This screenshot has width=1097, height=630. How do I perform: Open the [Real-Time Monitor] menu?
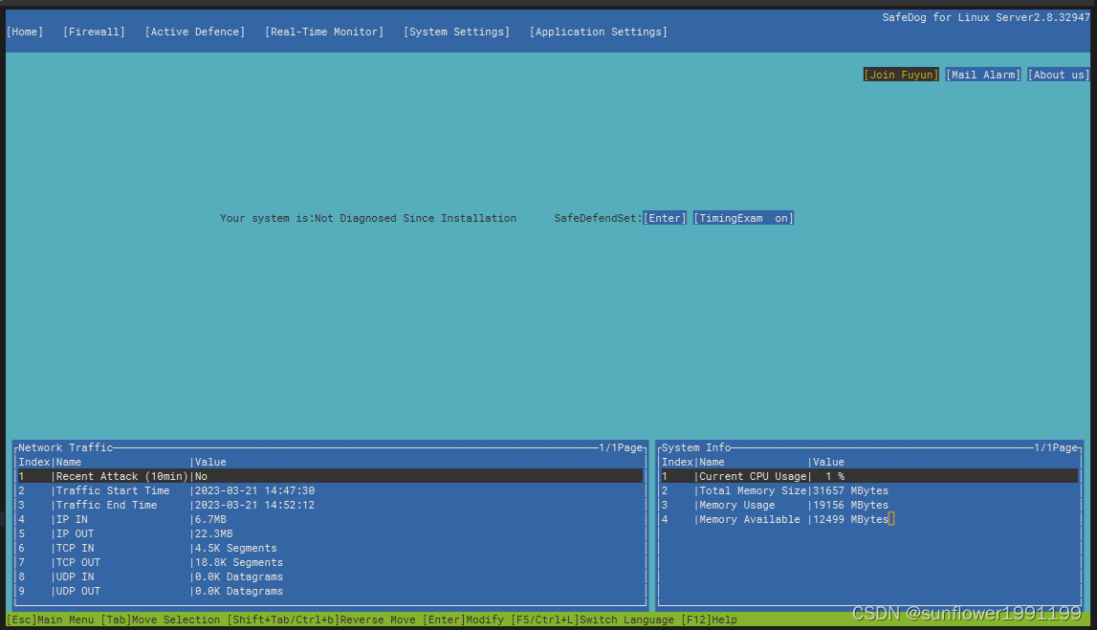pyautogui.click(x=324, y=32)
